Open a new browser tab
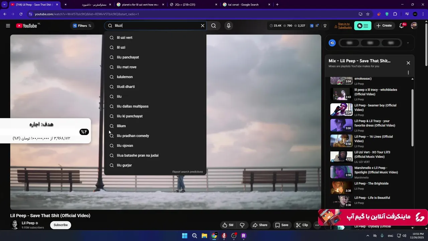The width and height of the screenshot is (428, 241). (x=277, y=5)
